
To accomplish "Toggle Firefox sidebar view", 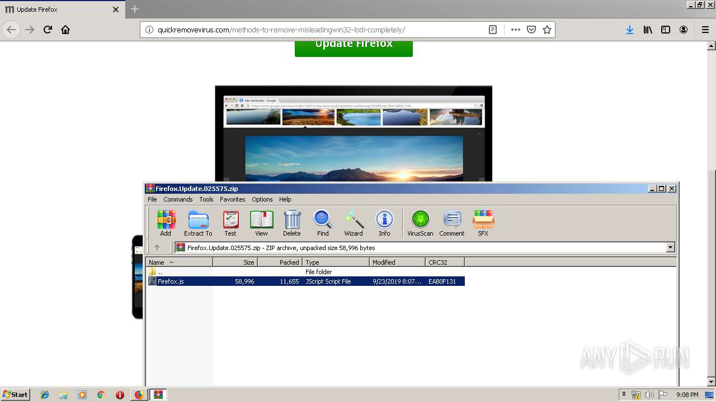I will coord(666,30).
